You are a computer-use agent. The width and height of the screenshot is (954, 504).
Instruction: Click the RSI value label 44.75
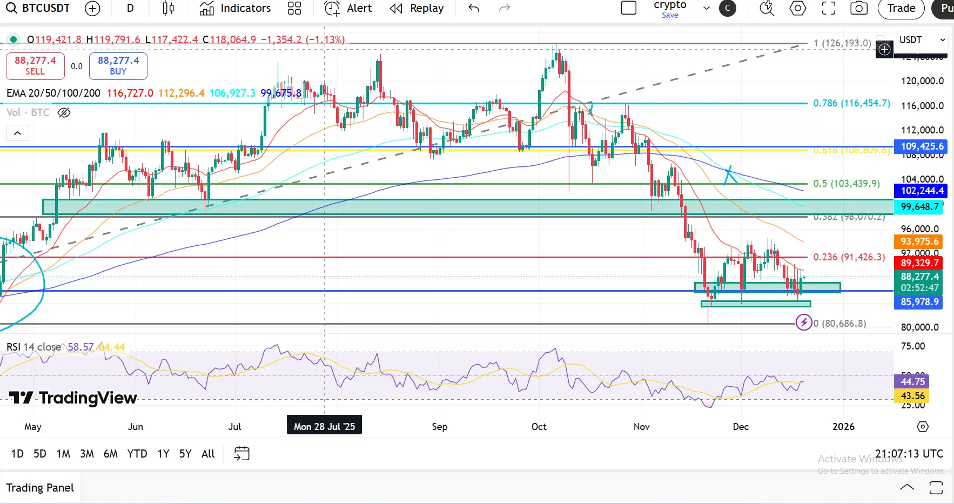[912, 381]
